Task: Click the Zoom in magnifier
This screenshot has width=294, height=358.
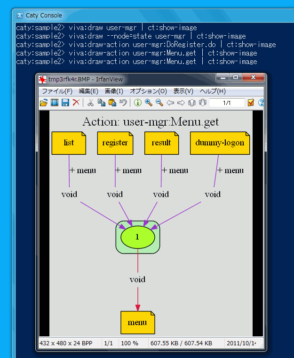Action: 149,103
